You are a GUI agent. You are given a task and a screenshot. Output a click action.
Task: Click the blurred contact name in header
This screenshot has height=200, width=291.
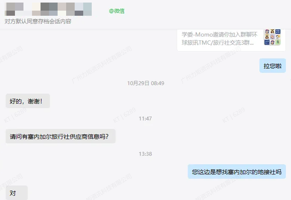(48, 9)
